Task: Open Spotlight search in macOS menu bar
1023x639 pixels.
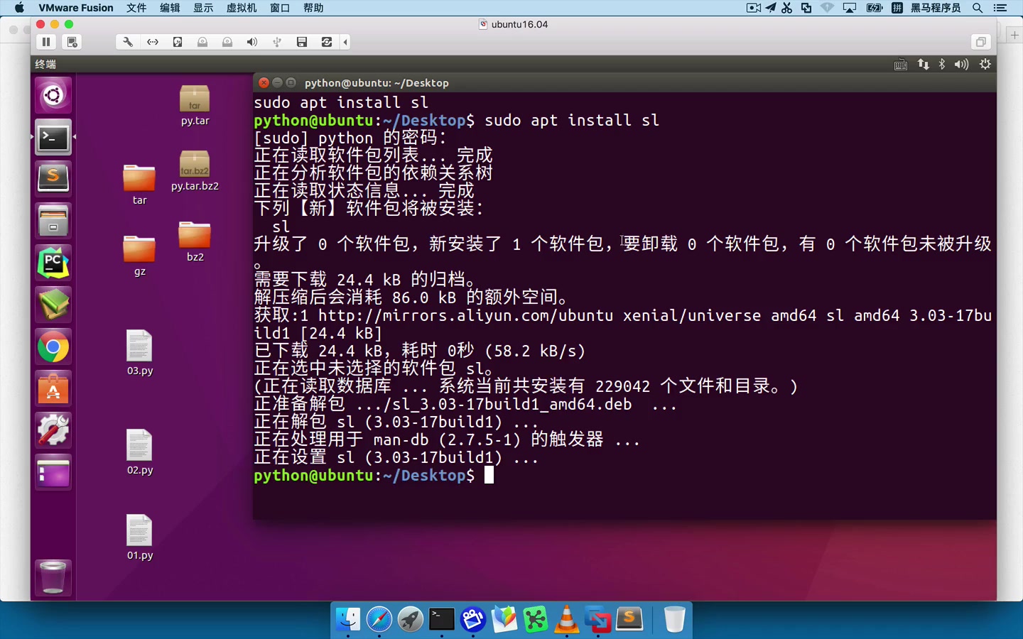Action: coord(978,8)
